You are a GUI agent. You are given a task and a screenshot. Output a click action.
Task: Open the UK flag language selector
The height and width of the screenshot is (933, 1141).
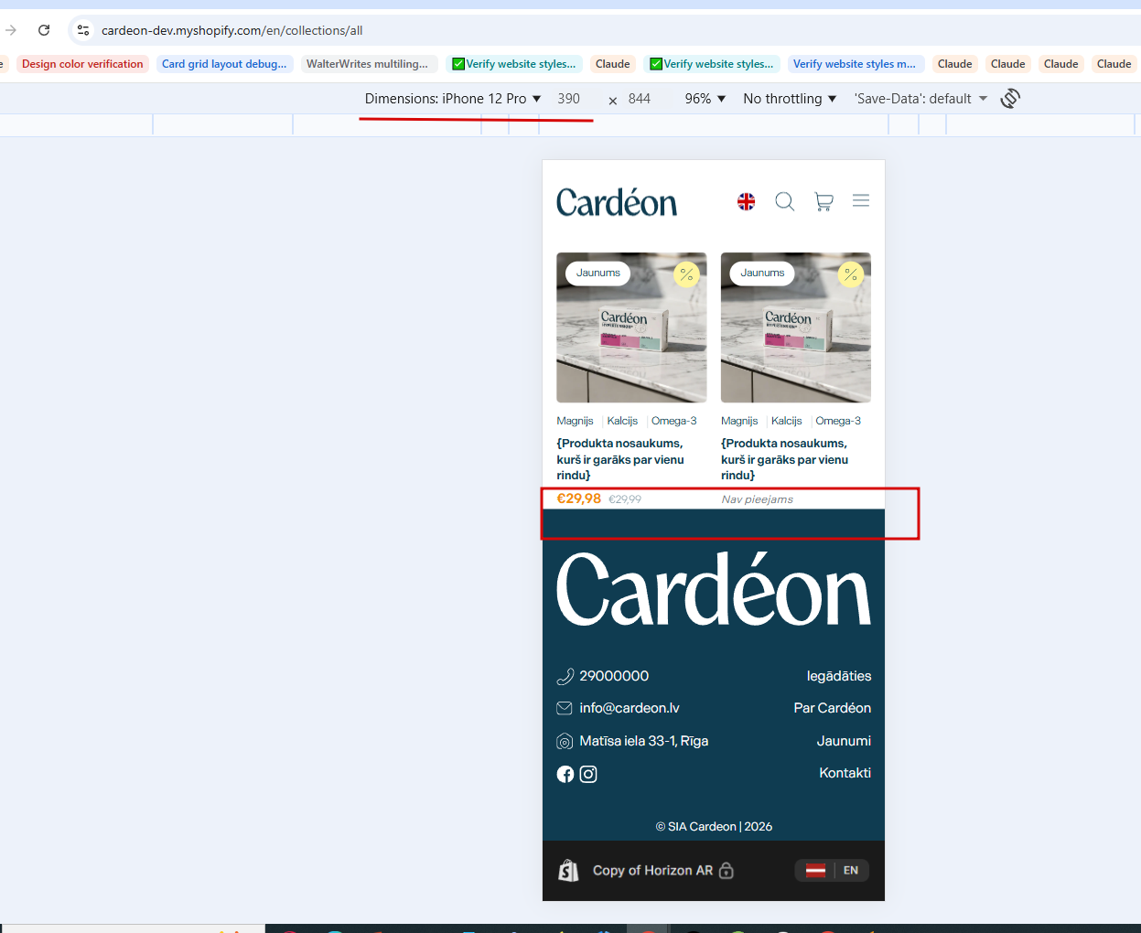tap(747, 201)
